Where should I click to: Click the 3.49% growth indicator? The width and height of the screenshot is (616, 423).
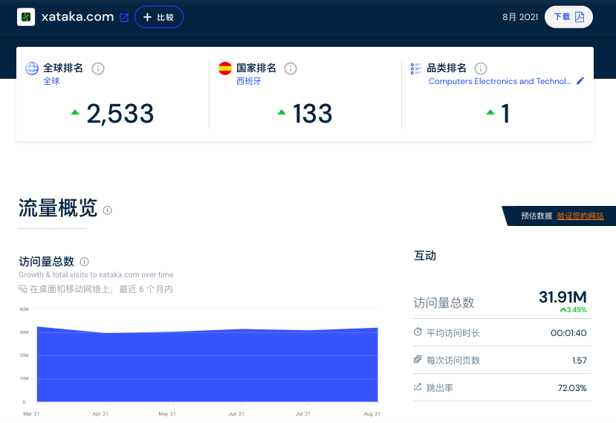pyautogui.click(x=574, y=310)
